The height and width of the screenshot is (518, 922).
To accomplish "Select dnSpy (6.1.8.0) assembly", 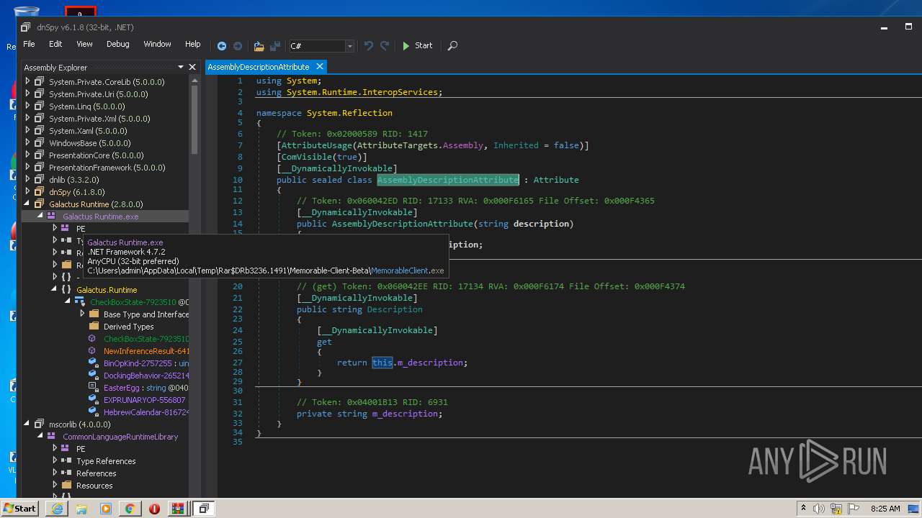I will click(76, 192).
